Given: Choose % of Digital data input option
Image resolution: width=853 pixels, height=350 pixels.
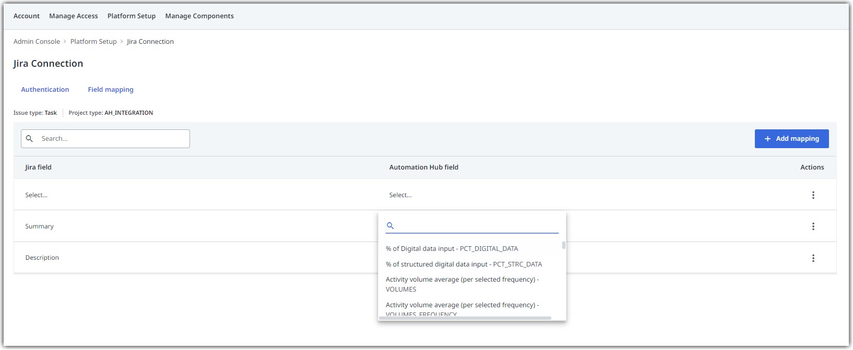Looking at the screenshot, I should coord(452,249).
